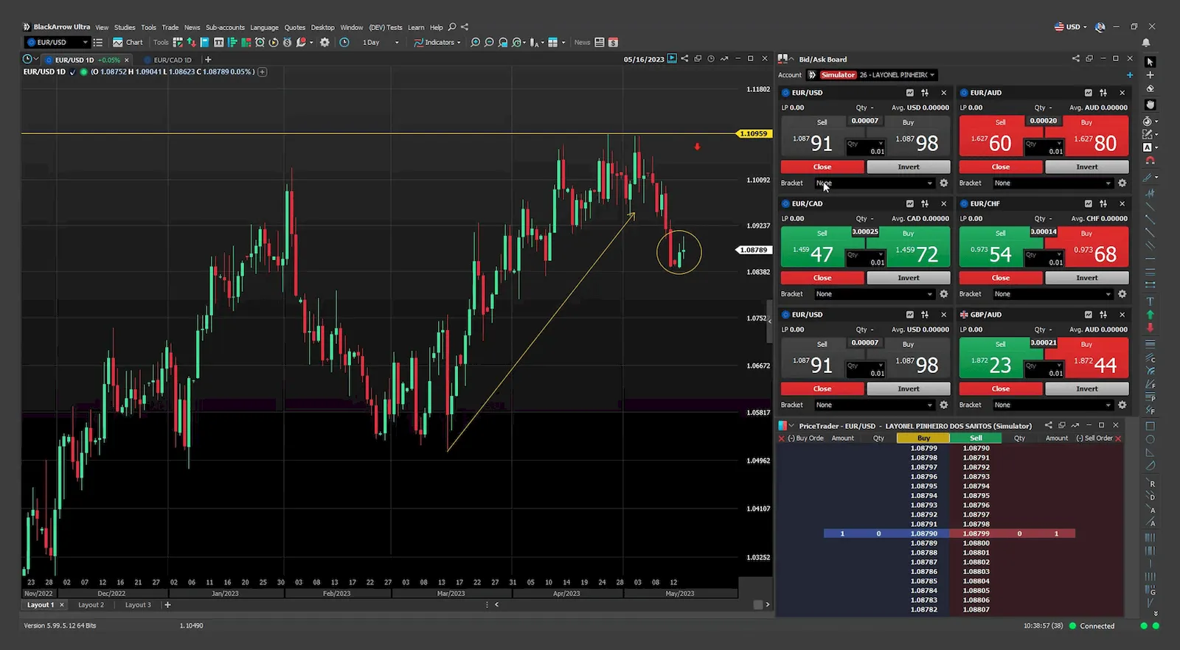
Task: Click Invert button on EUR/CHF tile
Action: pos(1086,278)
